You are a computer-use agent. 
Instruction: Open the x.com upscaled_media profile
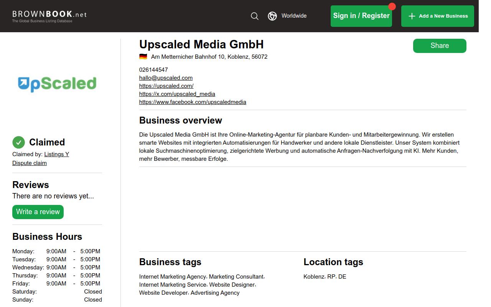[177, 94]
